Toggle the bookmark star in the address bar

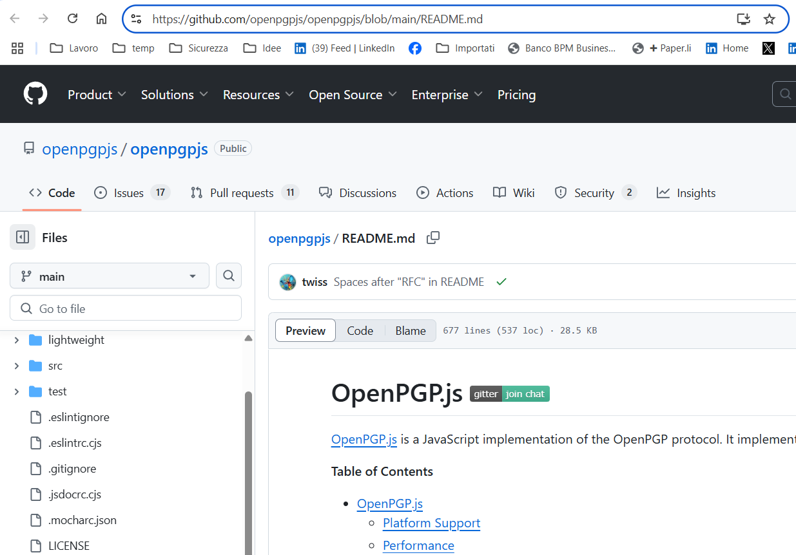pos(769,19)
